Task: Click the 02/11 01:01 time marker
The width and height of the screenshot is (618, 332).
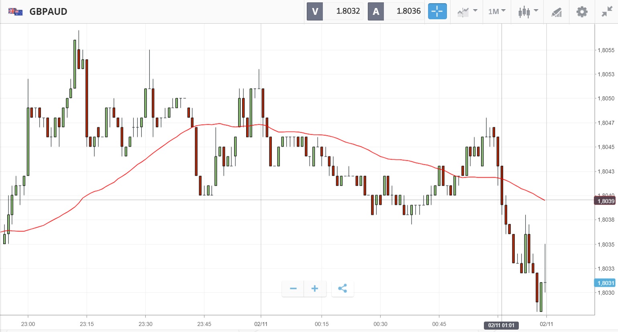Action: pos(501,325)
